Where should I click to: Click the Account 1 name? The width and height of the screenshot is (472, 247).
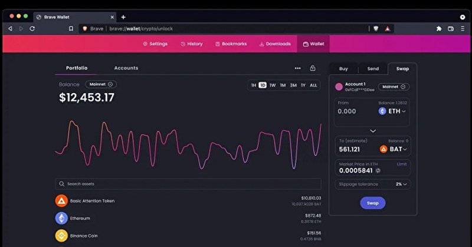click(x=355, y=84)
